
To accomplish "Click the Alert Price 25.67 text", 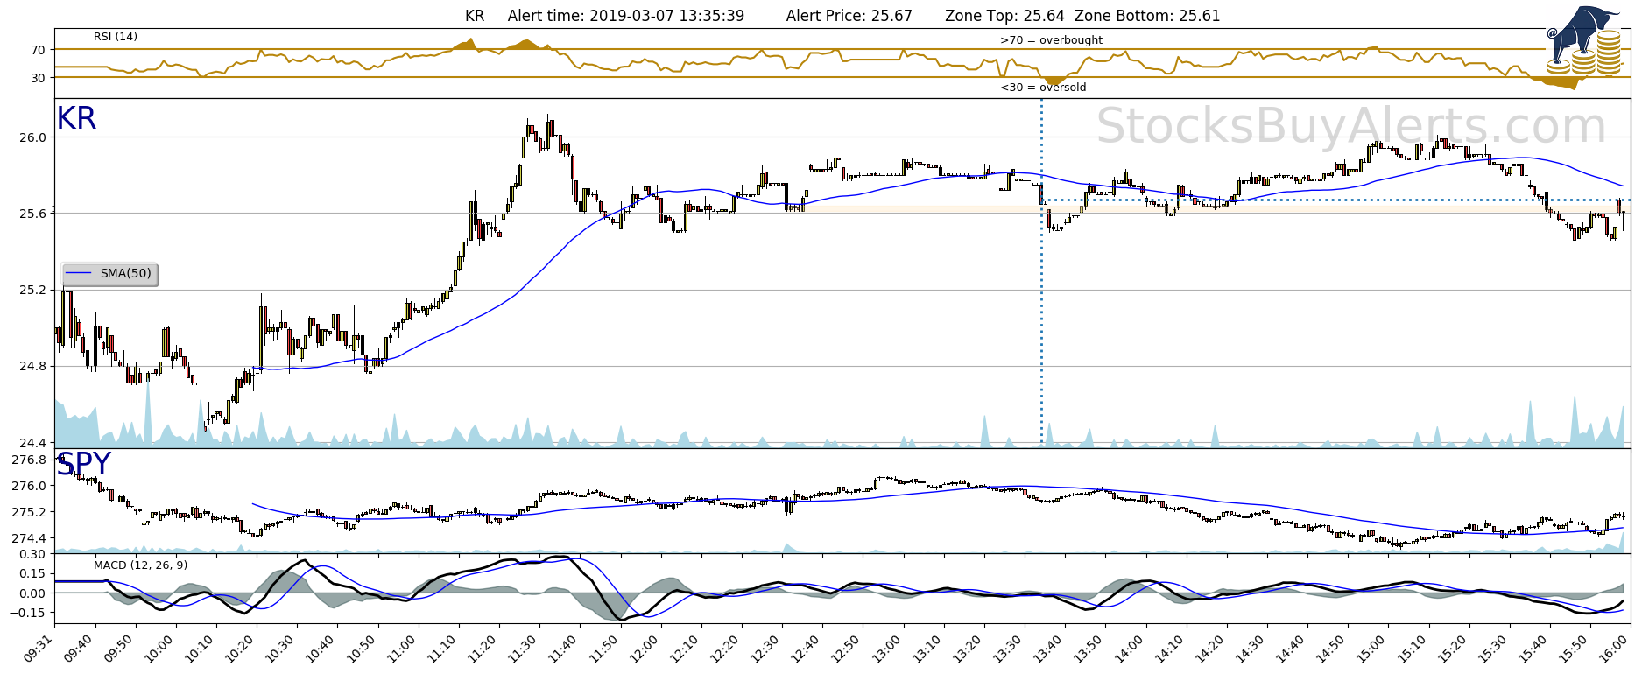I will pos(849,16).
